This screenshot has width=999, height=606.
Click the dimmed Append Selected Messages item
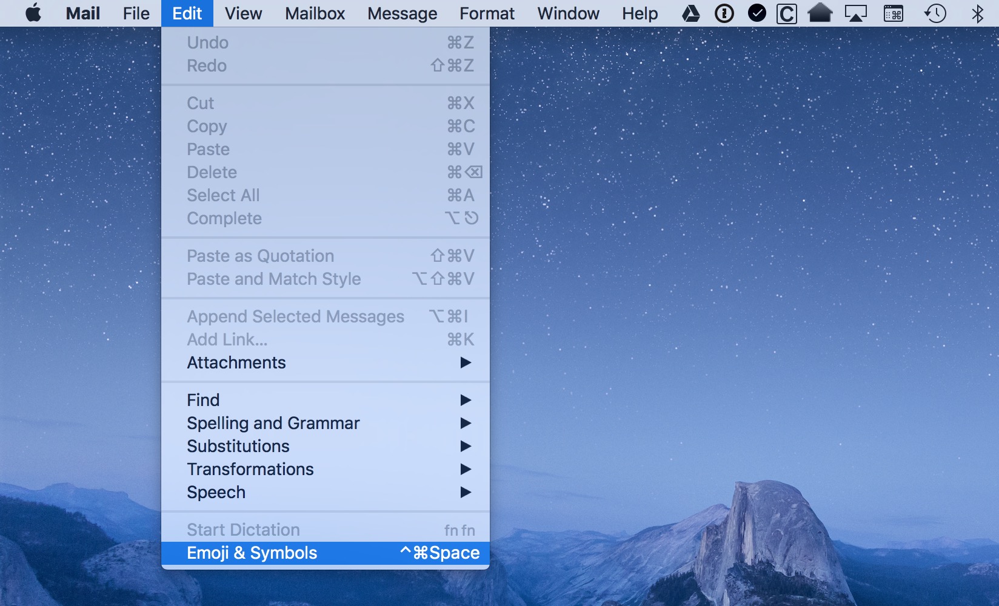coord(326,316)
